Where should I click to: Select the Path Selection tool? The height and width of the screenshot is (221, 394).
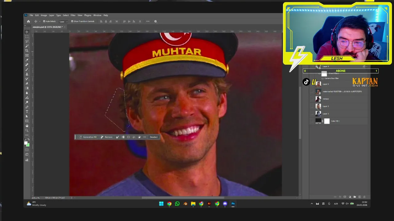pyautogui.click(x=27, y=116)
